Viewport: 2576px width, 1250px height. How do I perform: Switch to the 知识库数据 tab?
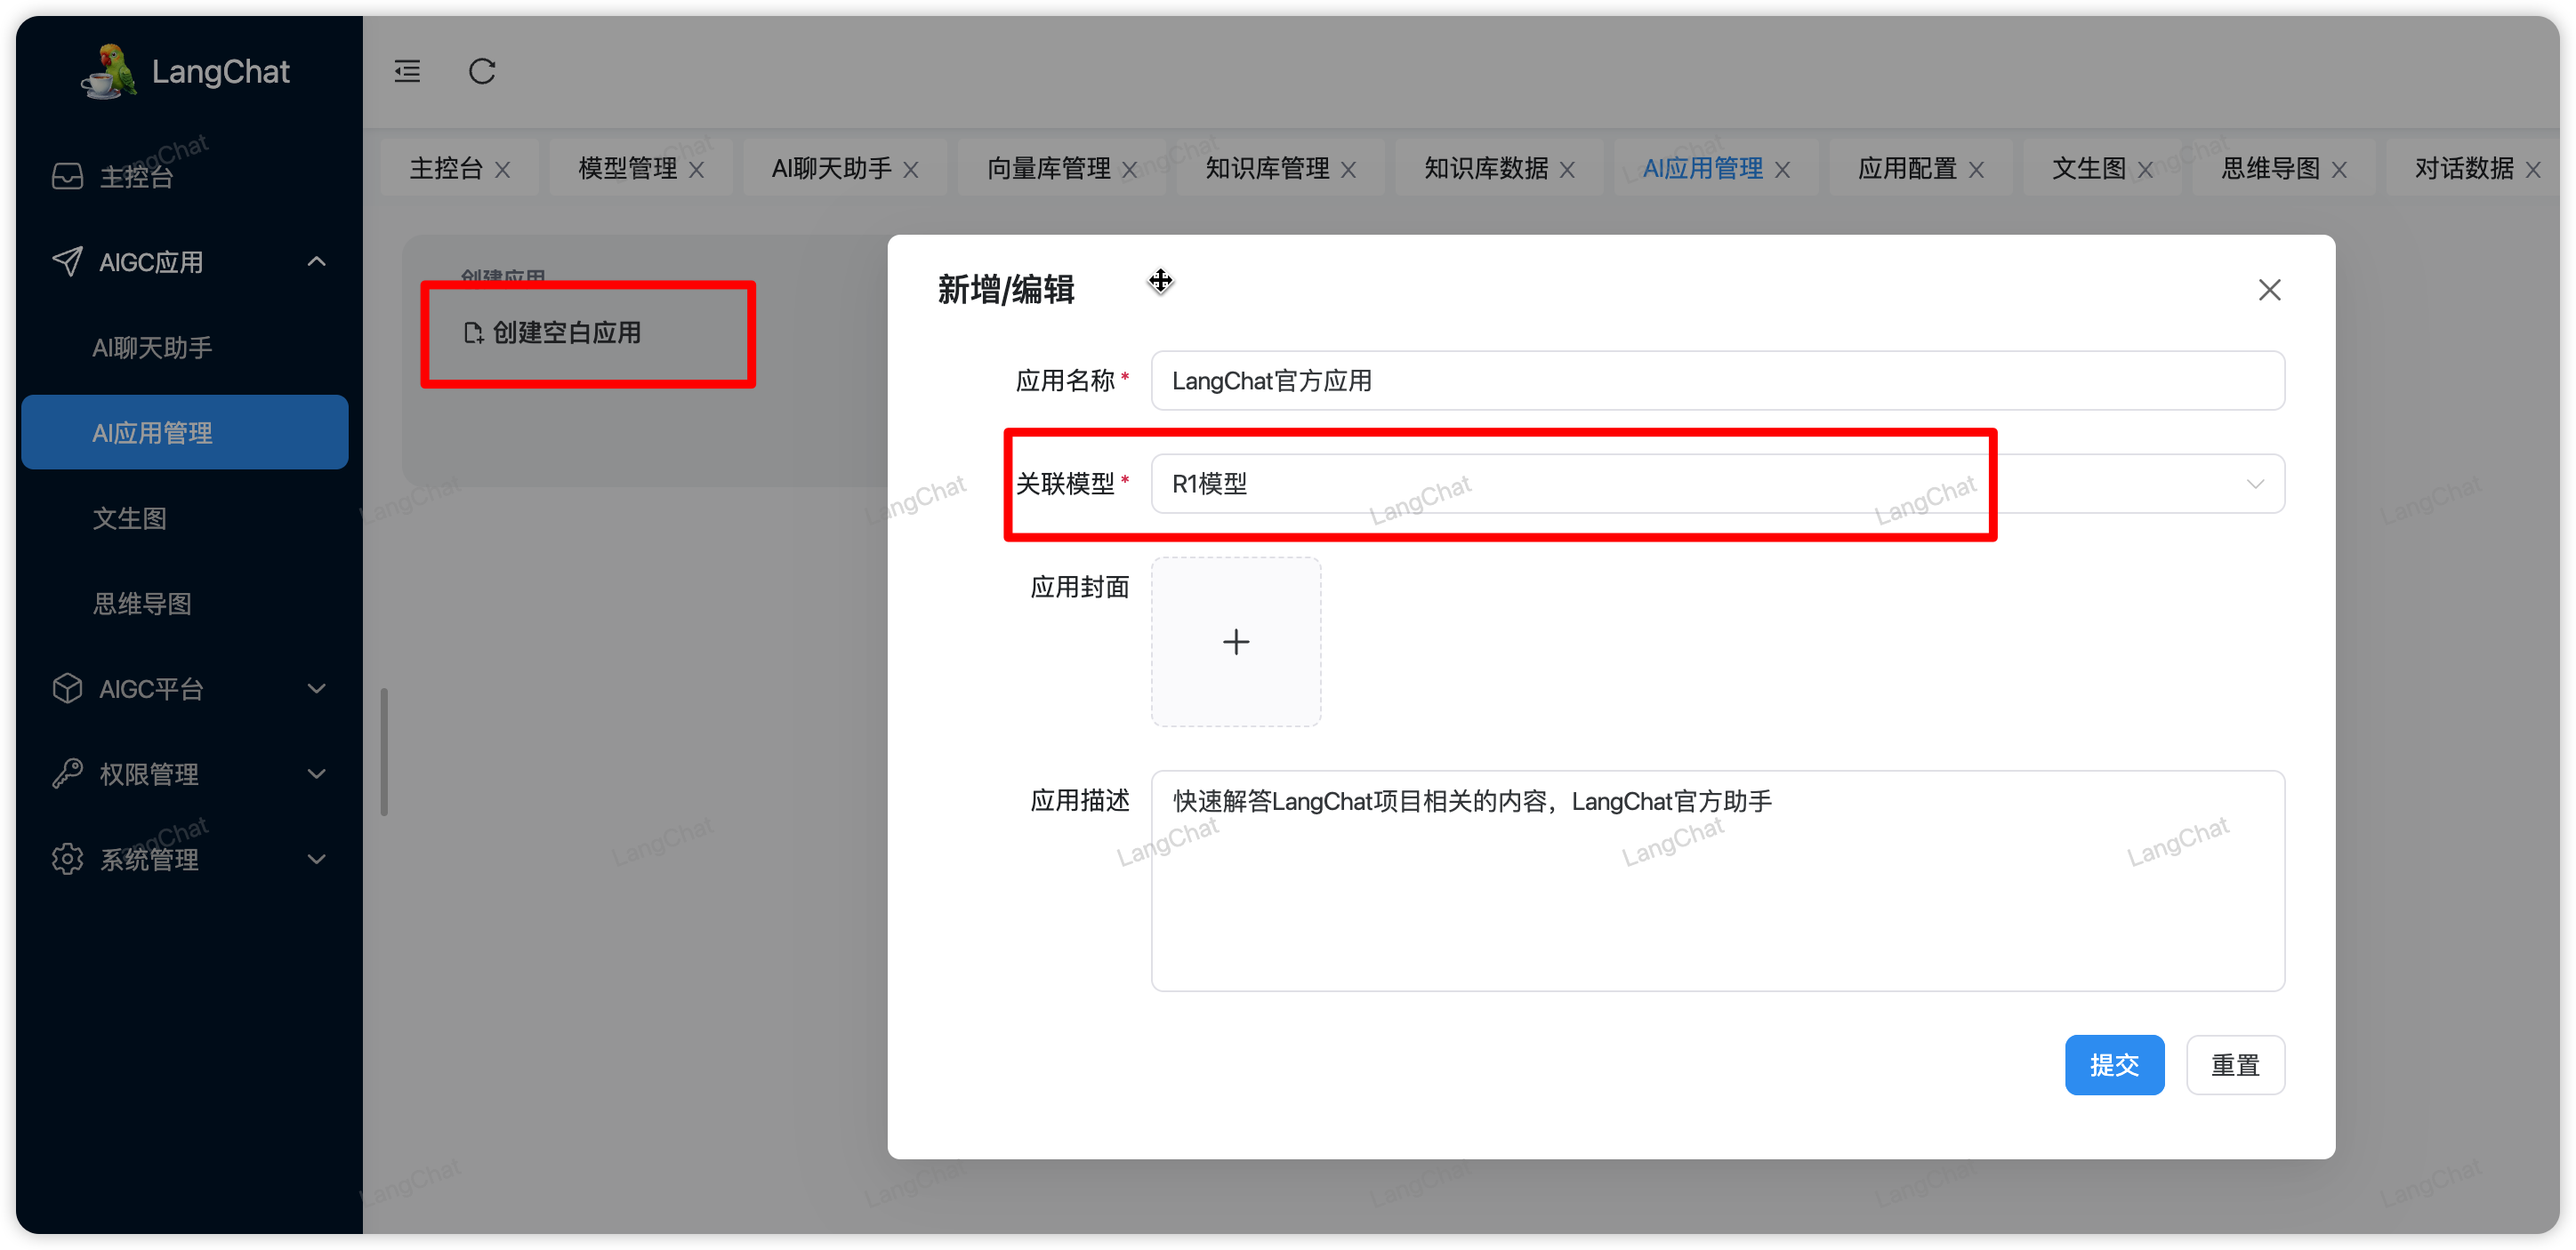pos(1486,169)
